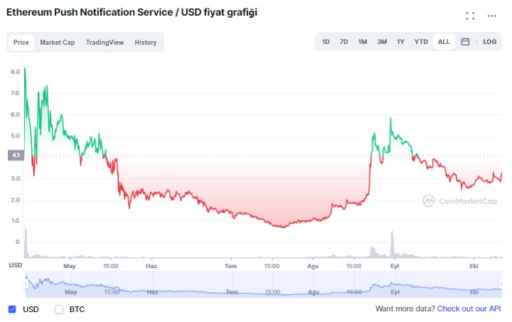
Task: Open the fullscreen chart view icon
Action: (470, 16)
